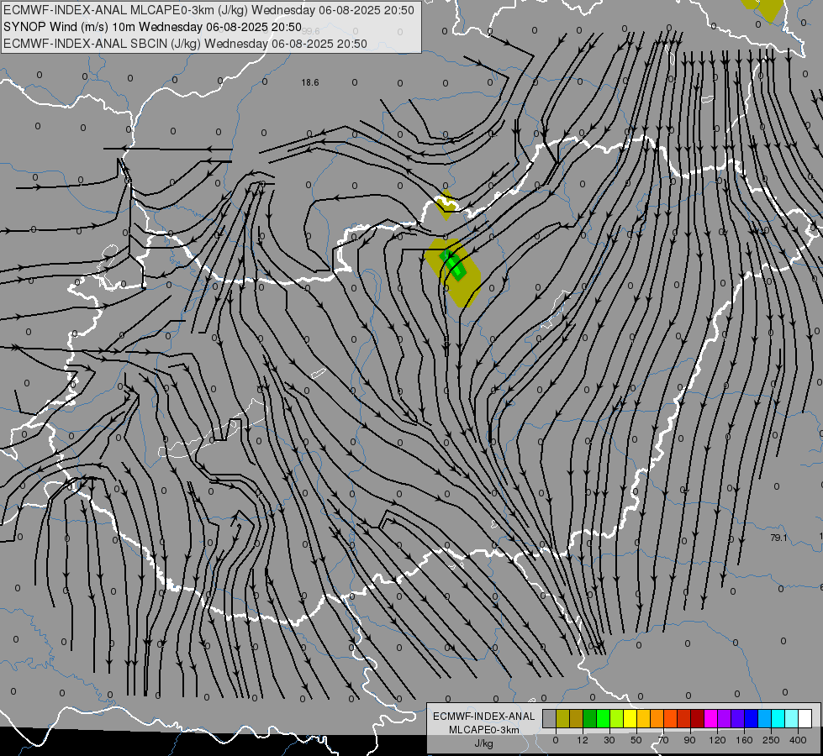Click the ECMWF-INDEX-ANAL SBCIN header line
Screen dimensions: 823x756
pos(185,44)
